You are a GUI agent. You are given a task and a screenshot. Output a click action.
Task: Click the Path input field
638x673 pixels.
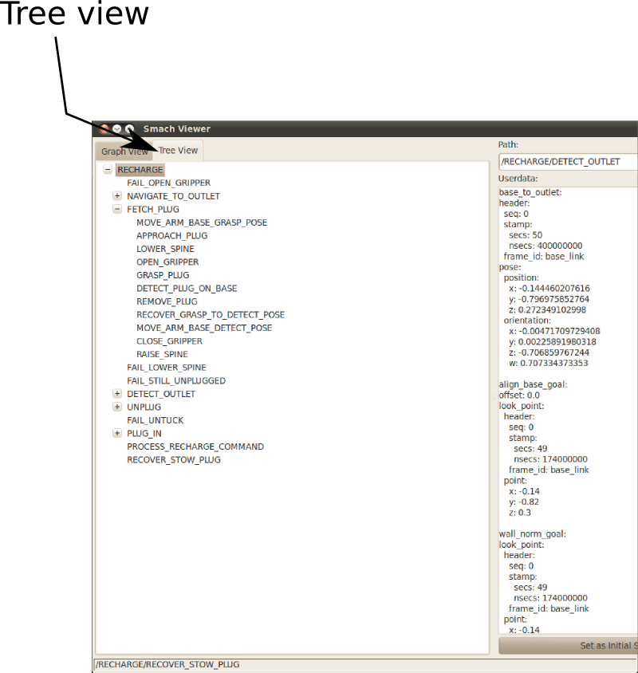(568, 162)
